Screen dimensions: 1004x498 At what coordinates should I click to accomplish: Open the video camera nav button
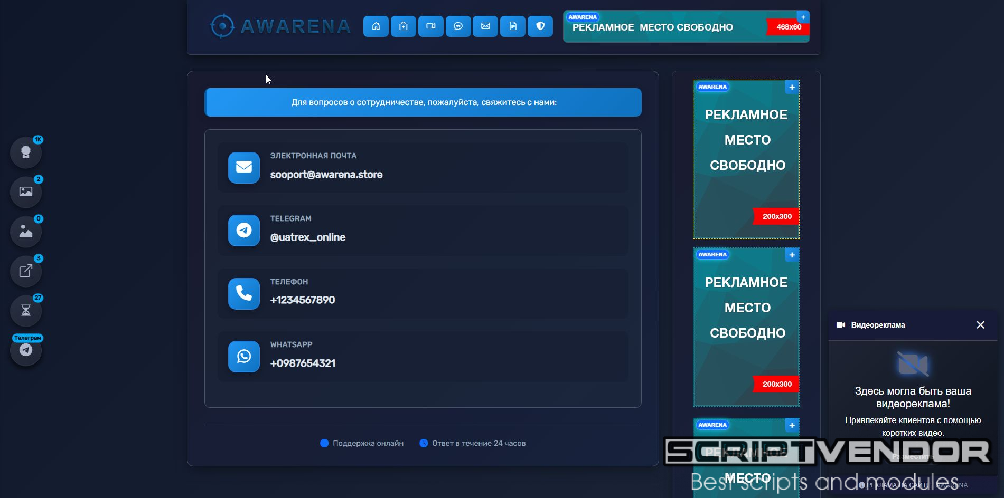coord(430,26)
